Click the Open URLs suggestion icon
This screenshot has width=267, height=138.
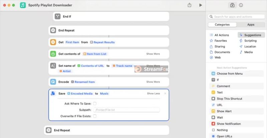[x=213, y=136]
